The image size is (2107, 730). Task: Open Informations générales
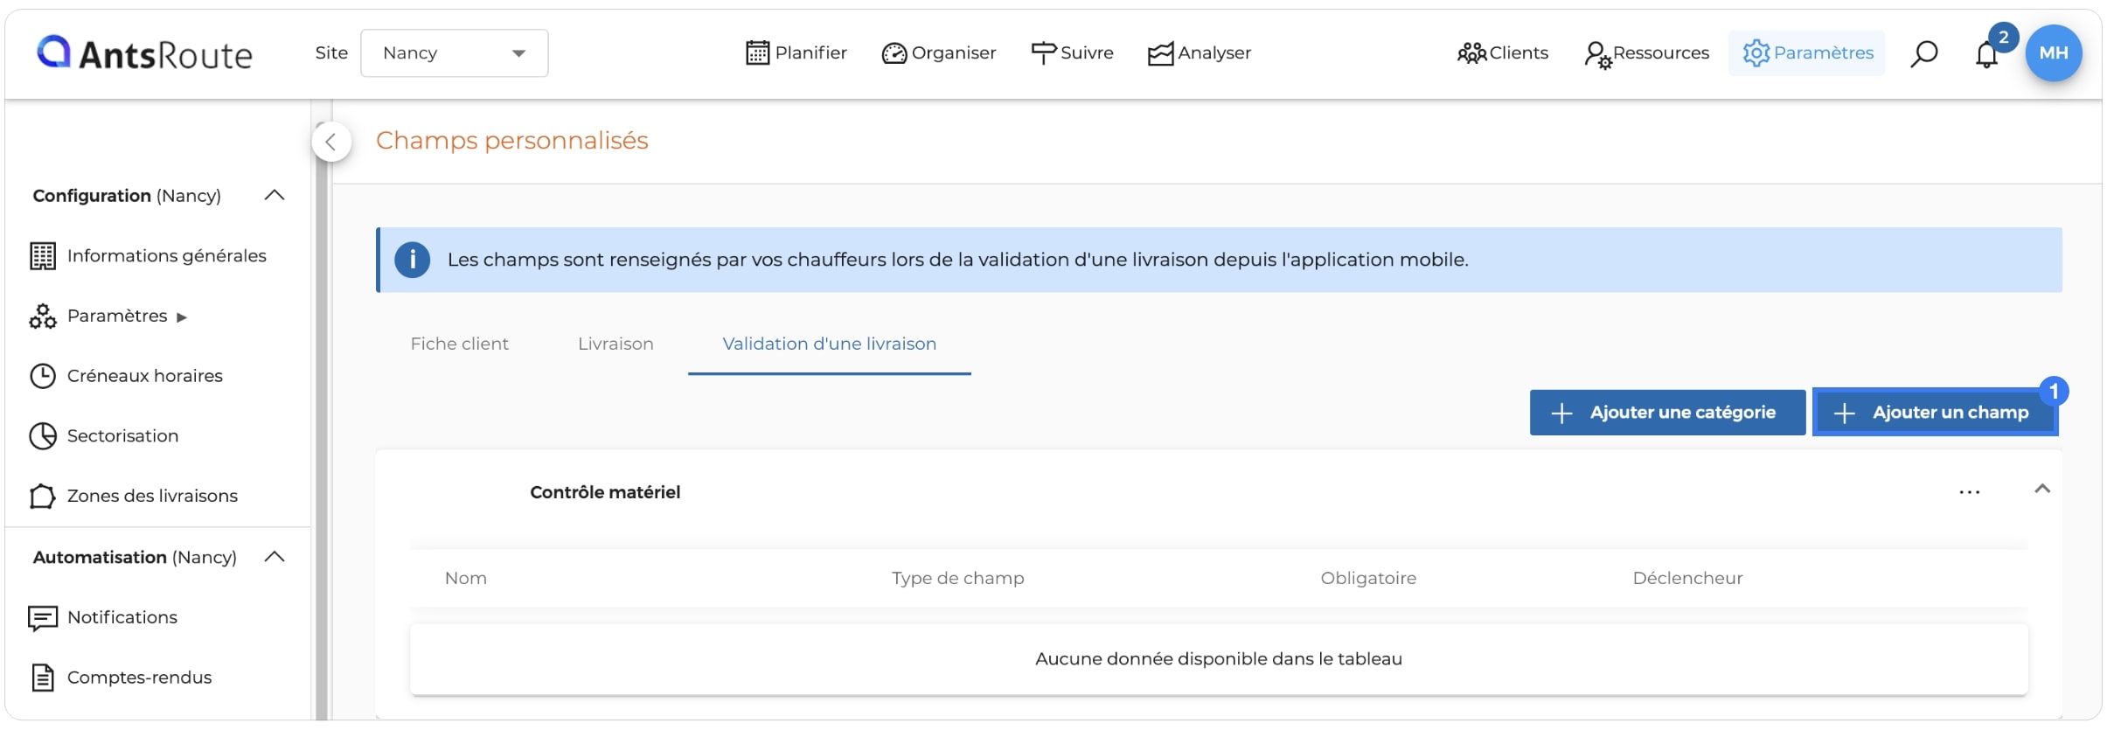coord(167,256)
